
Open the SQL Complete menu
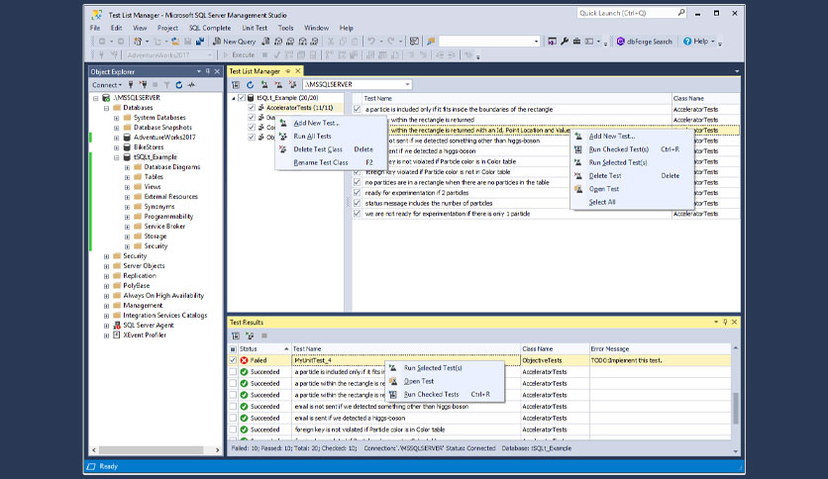tap(210, 28)
